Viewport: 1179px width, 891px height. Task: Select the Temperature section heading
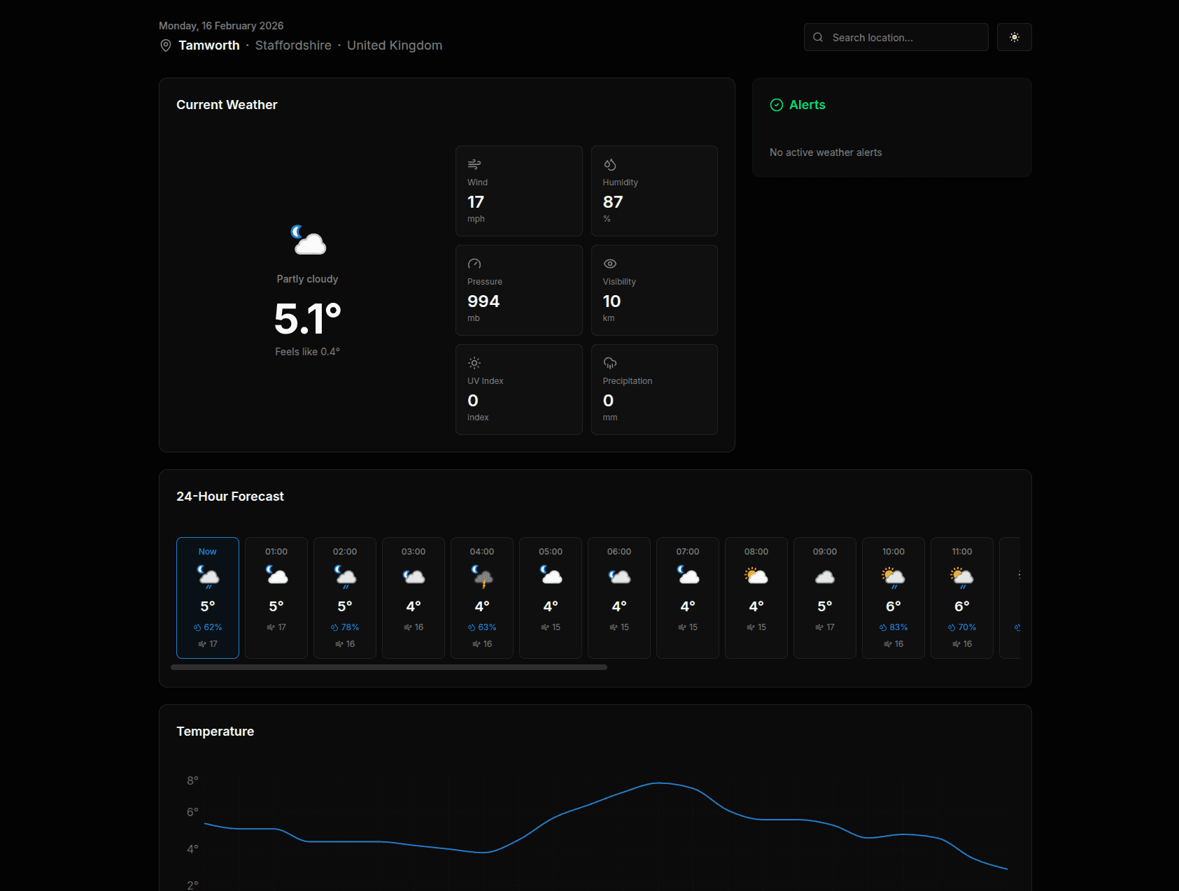(215, 731)
